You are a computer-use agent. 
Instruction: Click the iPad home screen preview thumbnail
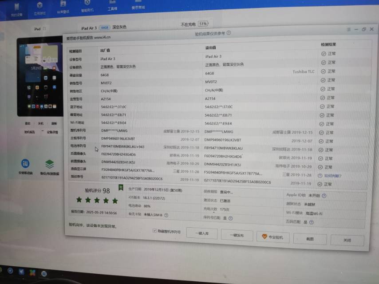[x=40, y=77]
